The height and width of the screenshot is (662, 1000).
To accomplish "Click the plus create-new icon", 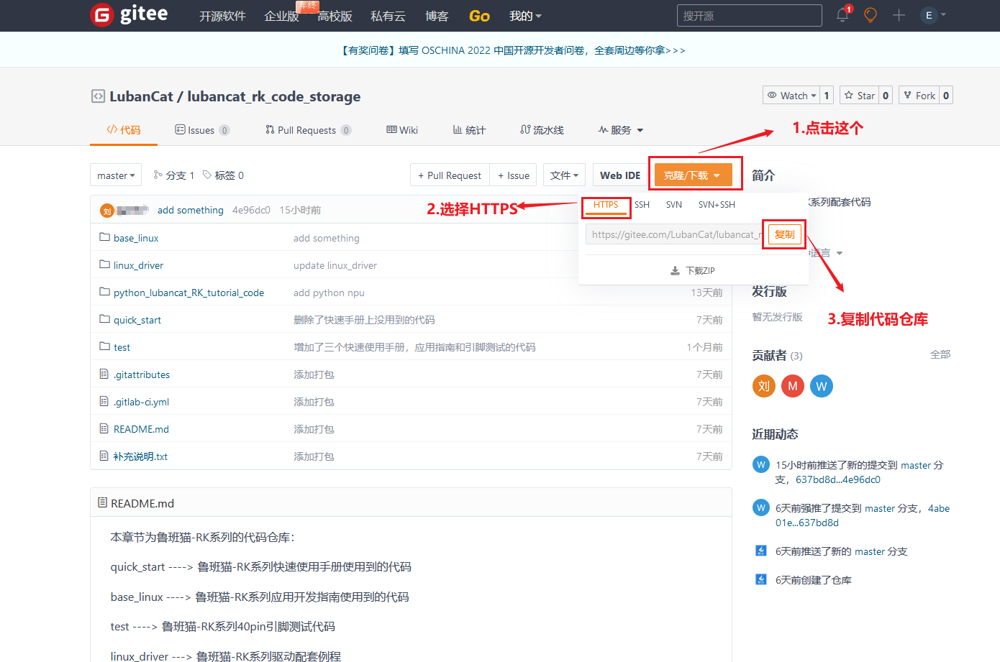I will tap(899, 15).
